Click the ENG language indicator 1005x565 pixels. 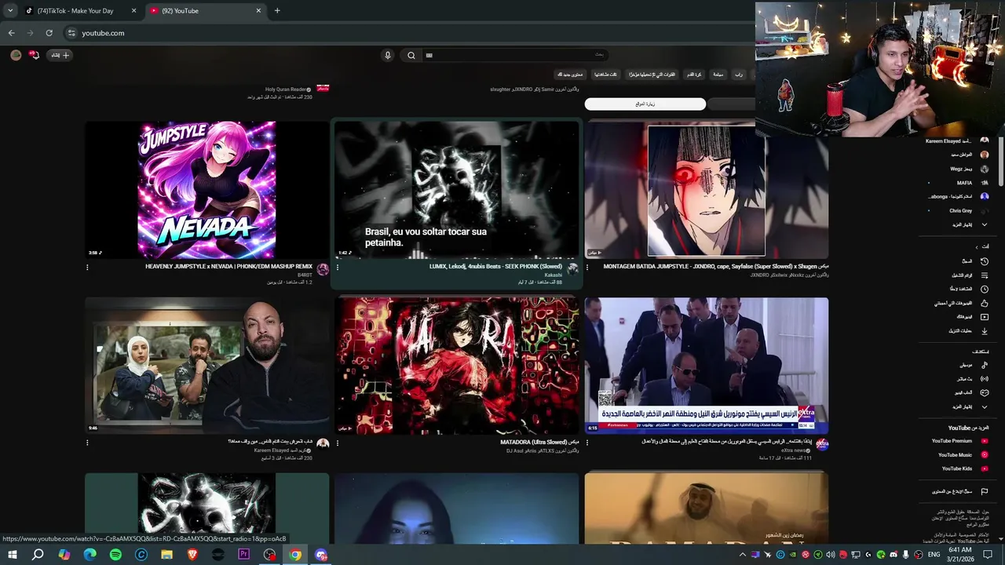pos(934,555)
